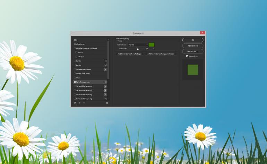The image size is (267, 164).
Task: Enable the Glanz effect checkbox
Action: tap(75, 78)
